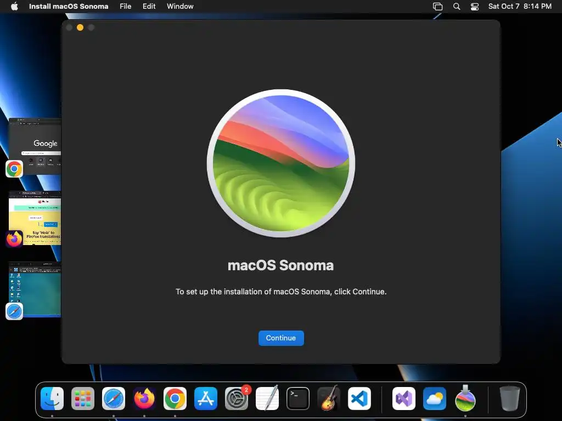Image resolution: width=562 pixels, height=421 pixels.
Task: Open Terminal from the Dock
Action: tap(298, 399)
